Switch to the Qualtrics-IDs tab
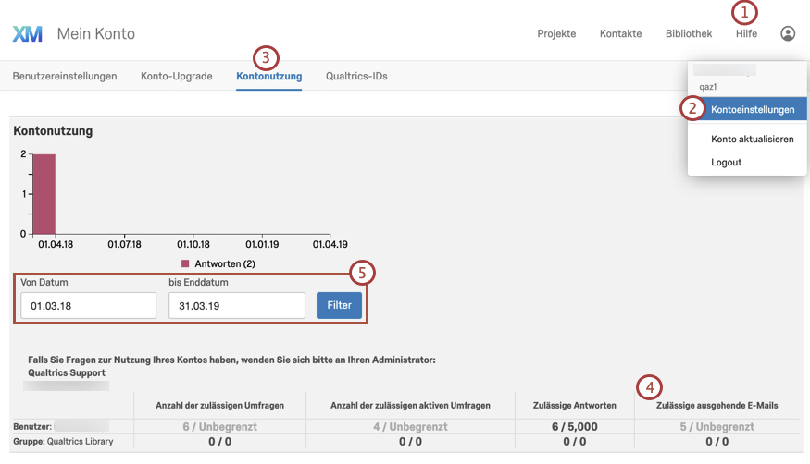 point(356,76)
